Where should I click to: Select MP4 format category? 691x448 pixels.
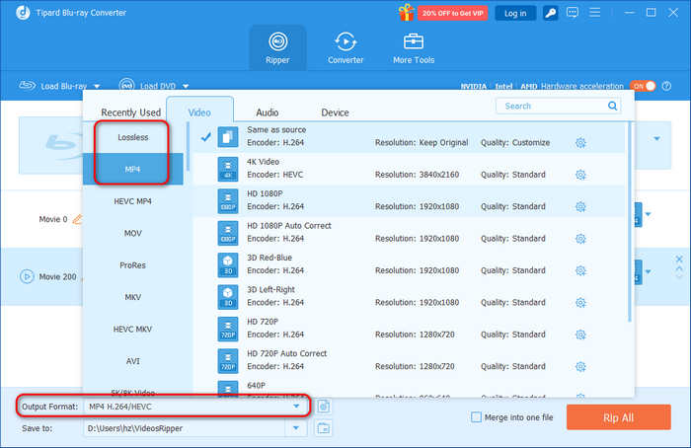click(x=132, y=169)
